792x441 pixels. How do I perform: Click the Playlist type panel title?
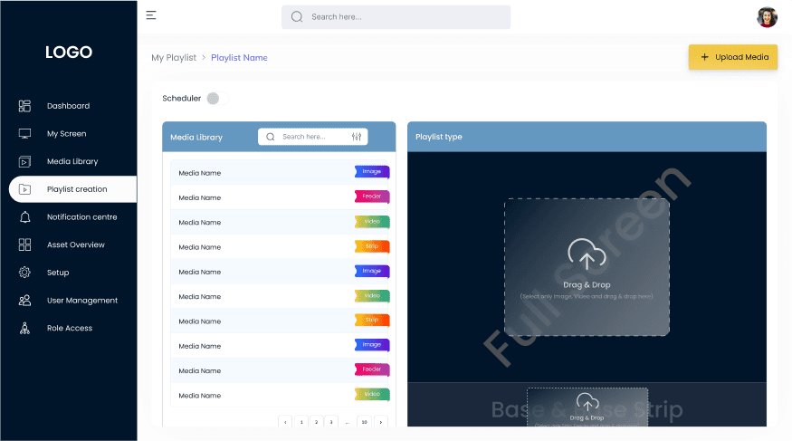click(x=439, y=137)
